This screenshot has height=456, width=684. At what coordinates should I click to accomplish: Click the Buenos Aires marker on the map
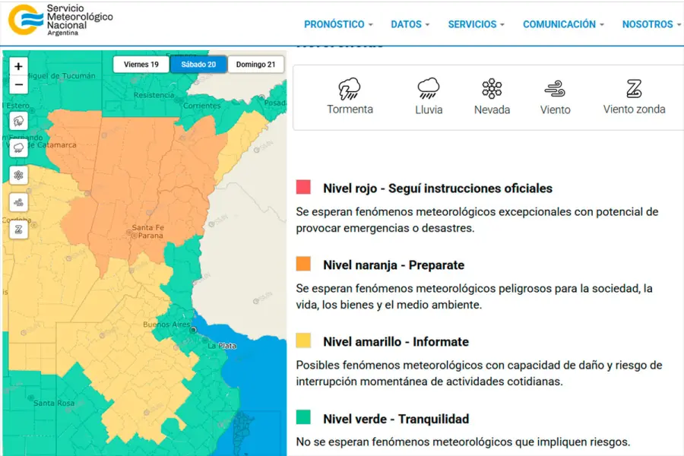pyautogui.click(x=193, y=330)
